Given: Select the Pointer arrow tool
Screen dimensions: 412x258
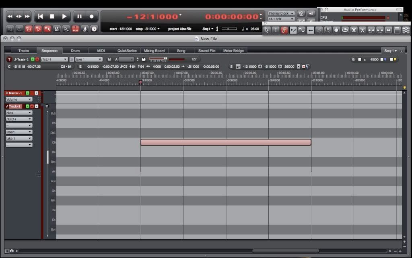Looking at the screenshot, I should tap(267, 30).
